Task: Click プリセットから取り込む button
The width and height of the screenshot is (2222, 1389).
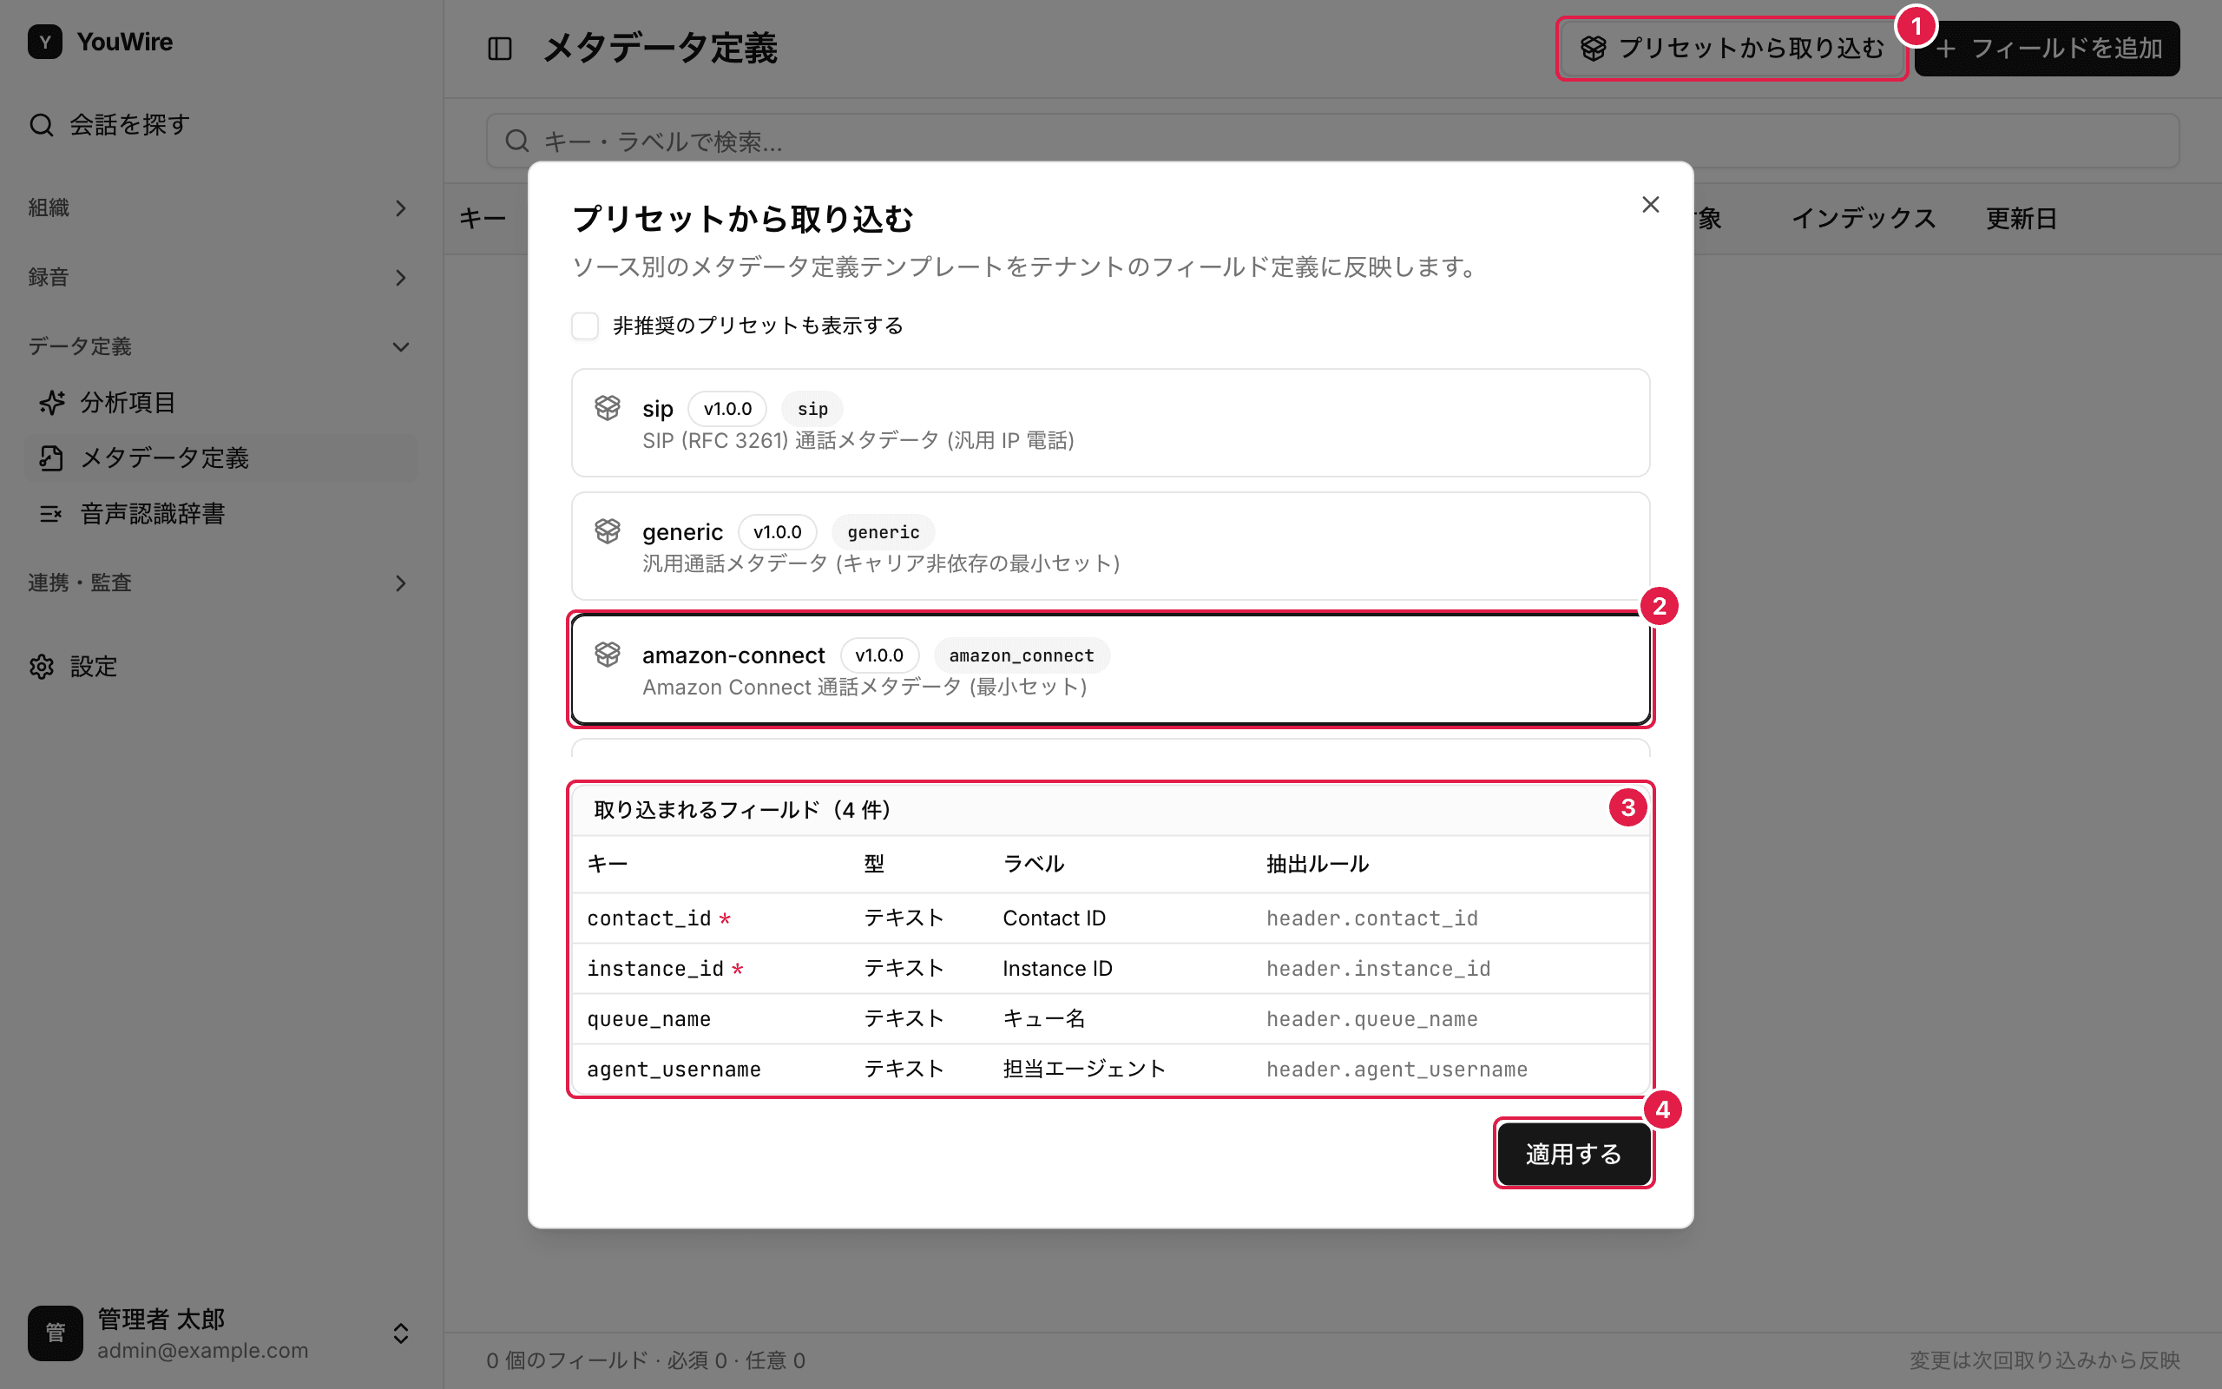Action: [x=1731, y=49]
